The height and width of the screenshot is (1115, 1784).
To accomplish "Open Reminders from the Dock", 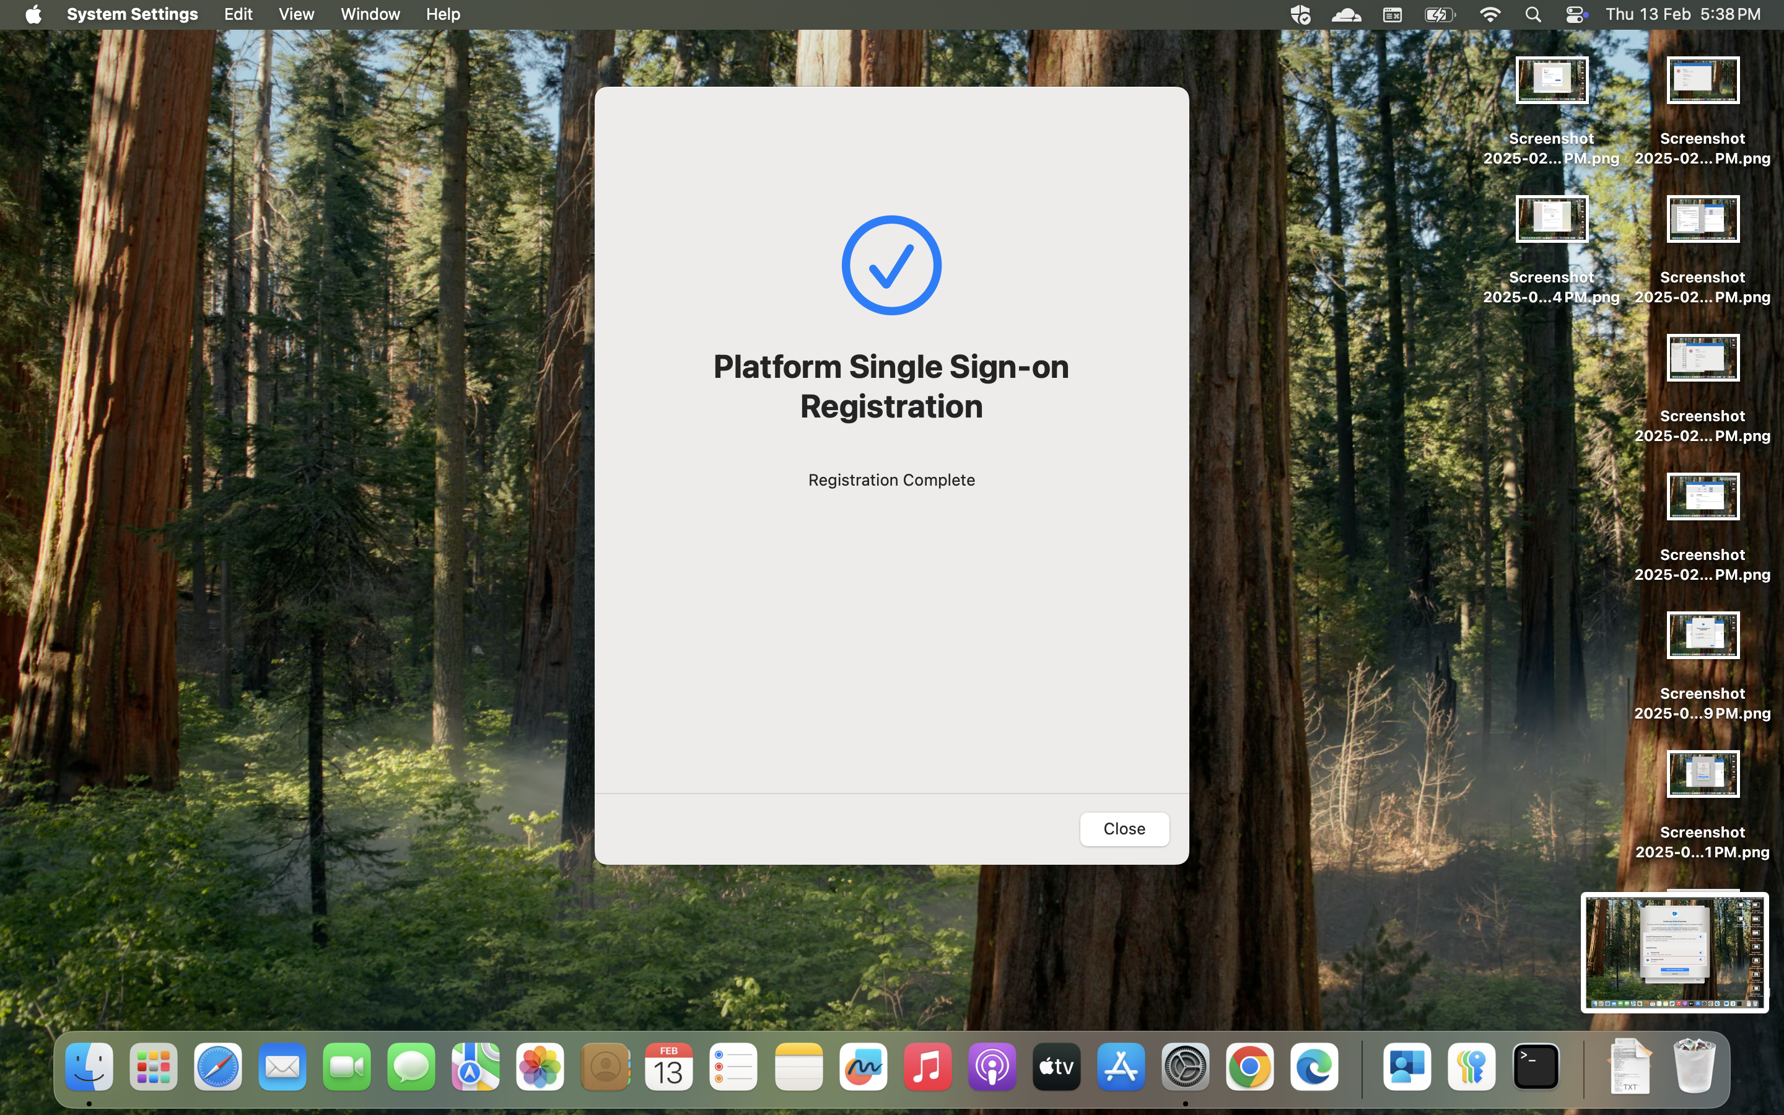I will click(733, 1066).
